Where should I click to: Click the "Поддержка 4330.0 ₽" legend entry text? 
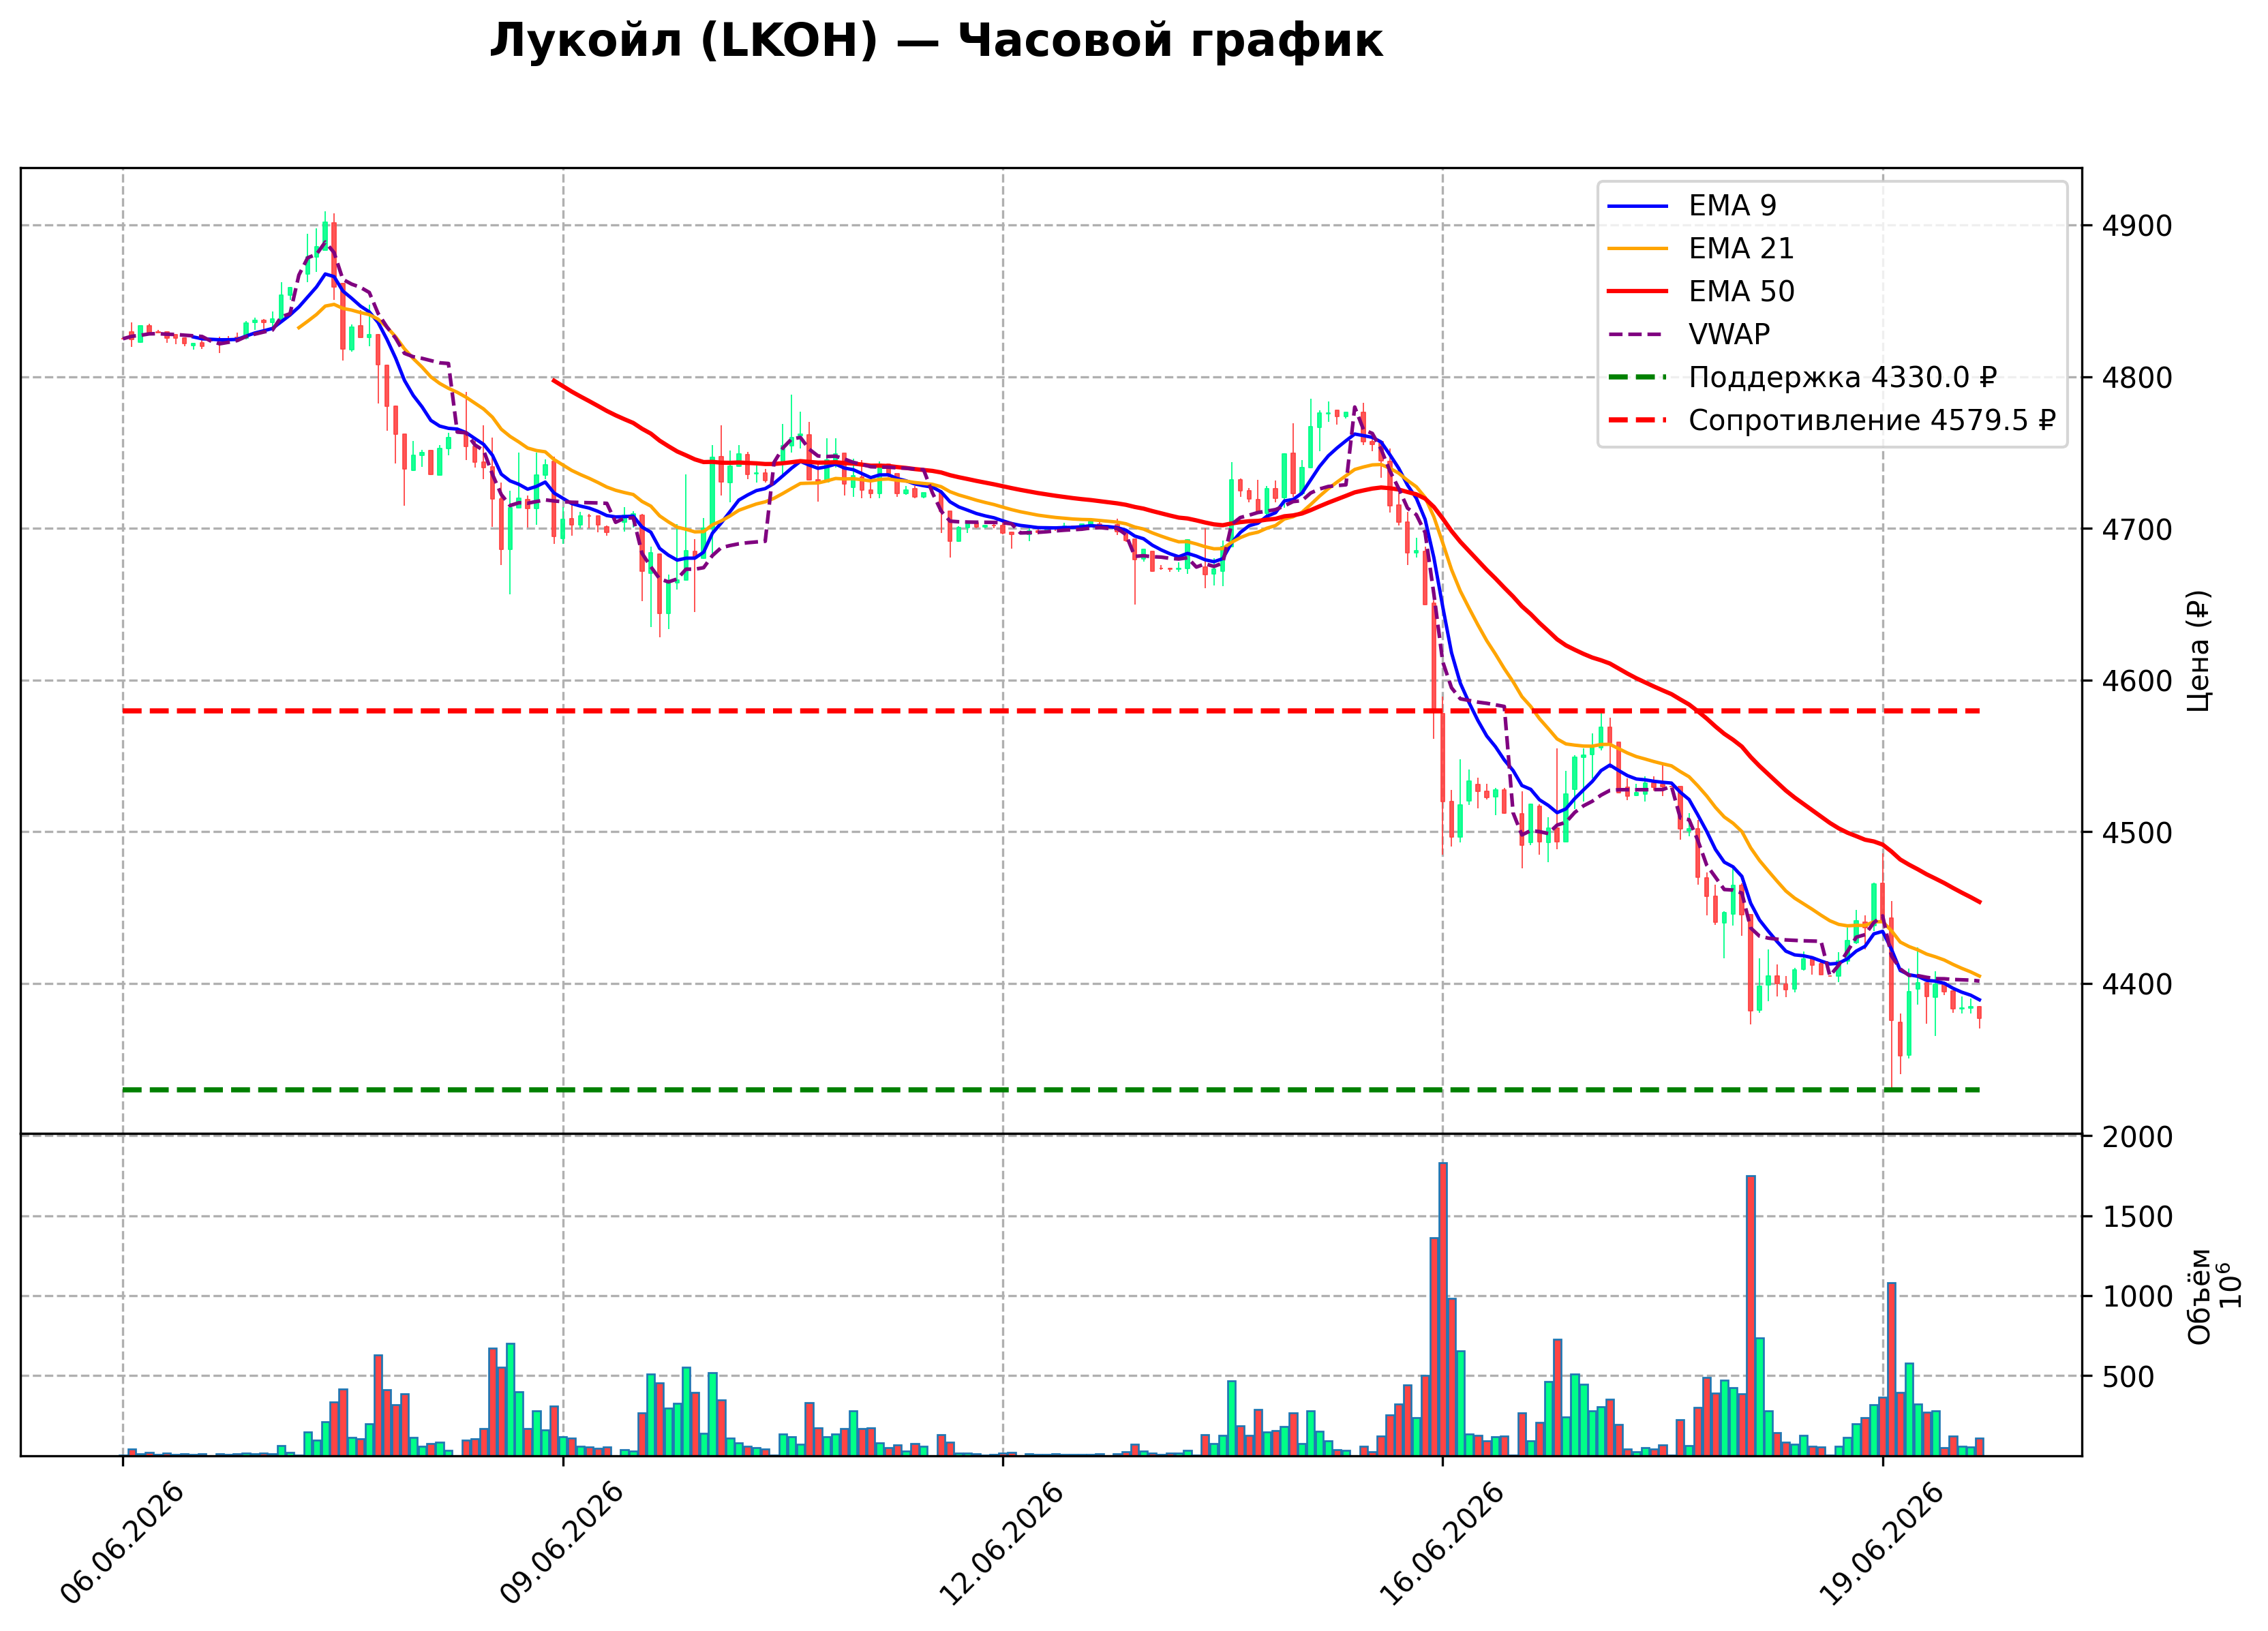click(1842, 378)
